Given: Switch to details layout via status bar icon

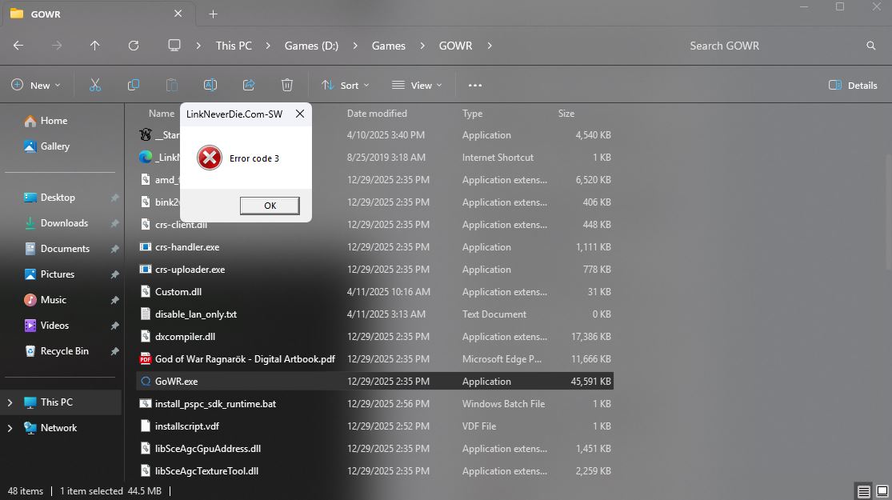Looking at the screenshot, I should pyautogui.click(x=862, y=491).
